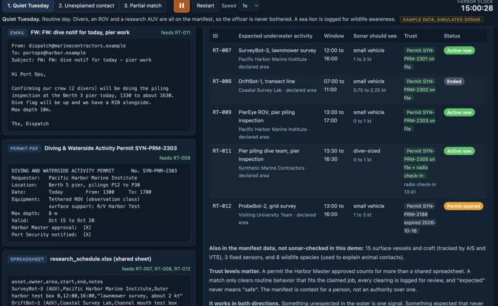The height and width of the screenshot is (306, 498).
Task: Click the Permit SYN-PRM-2302 on file badge
Action: pos(420,89)
